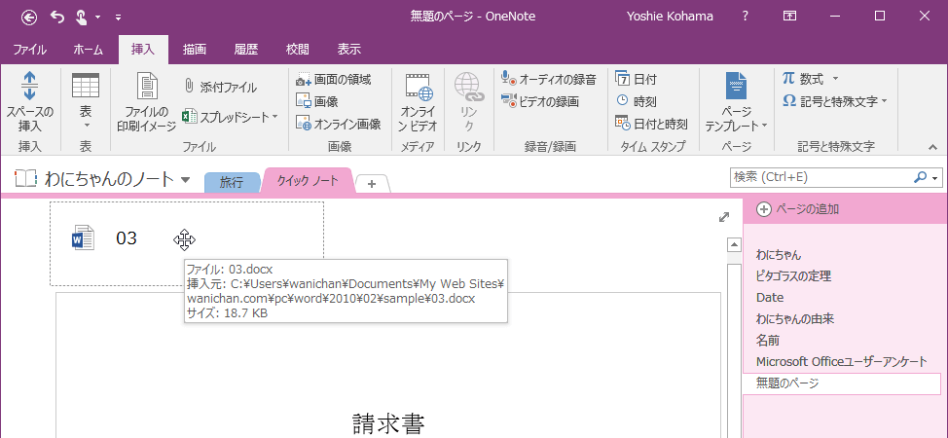Click the Undo arrow icon
The image size is (948, 438).
tap(56, 17)
